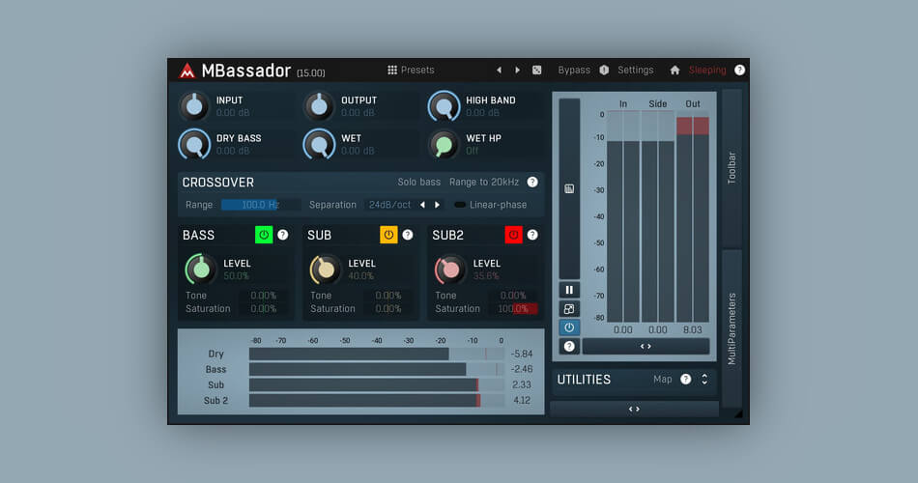Screen dimensions: 918x483
Task: Load the next preset arrow
Action: click(x=518, y=70)
